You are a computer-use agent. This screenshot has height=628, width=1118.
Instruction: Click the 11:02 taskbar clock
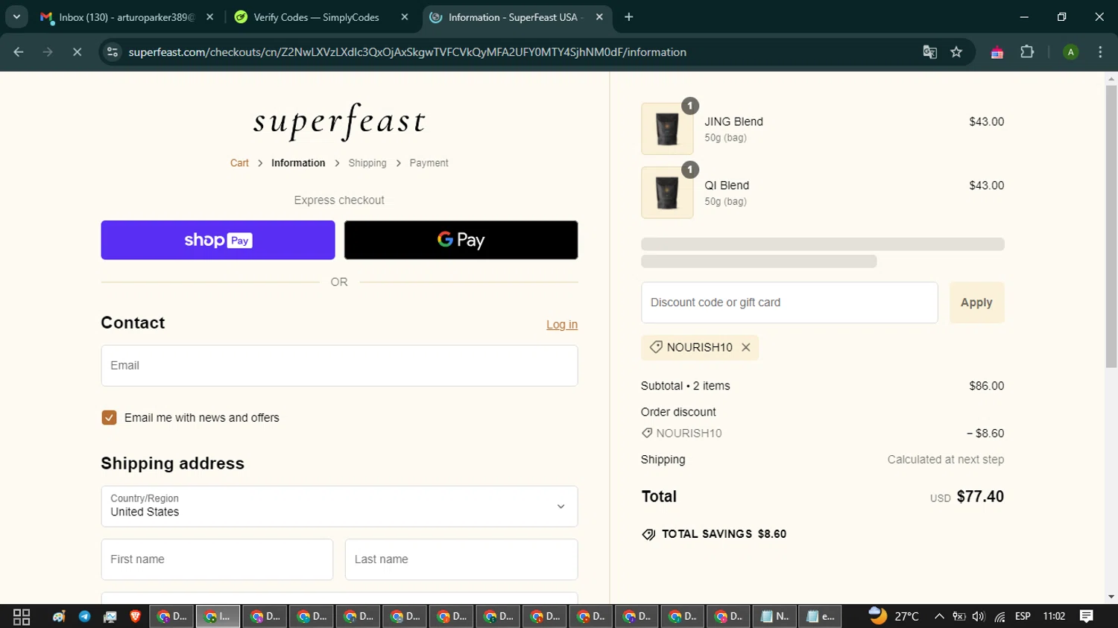coord(1054,617)
